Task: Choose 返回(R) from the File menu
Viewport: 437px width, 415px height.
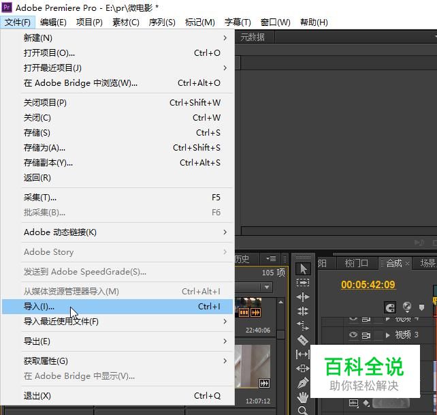Action: click(117, 178)
